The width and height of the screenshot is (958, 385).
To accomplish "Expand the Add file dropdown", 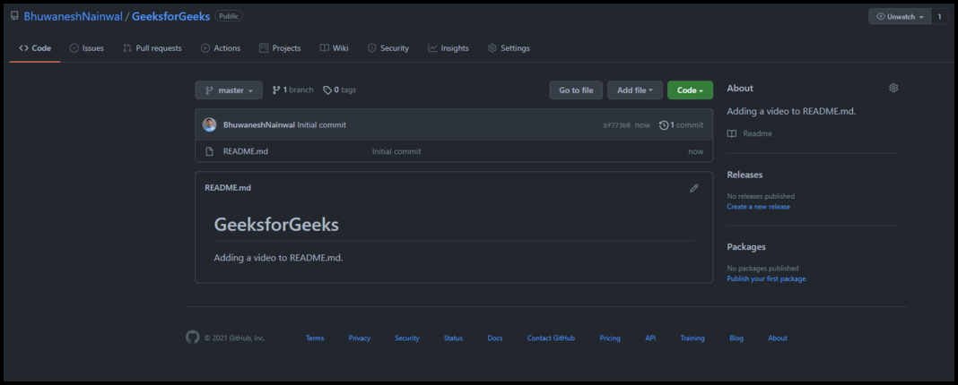I will pos(635,90).
